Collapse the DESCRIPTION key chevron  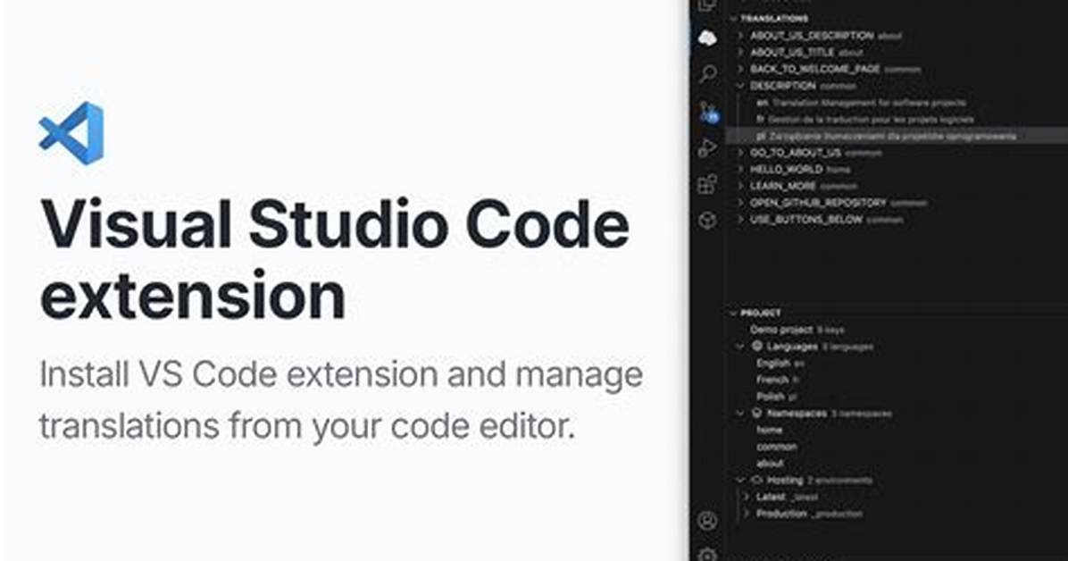(x=741, y=86)
